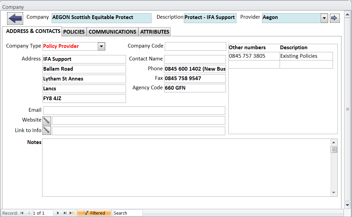Click the empty new Other numbers cell

coord(254,65)
